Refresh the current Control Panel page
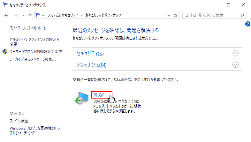251x142 pixels. pyautogui.click(x=175, y=16)
